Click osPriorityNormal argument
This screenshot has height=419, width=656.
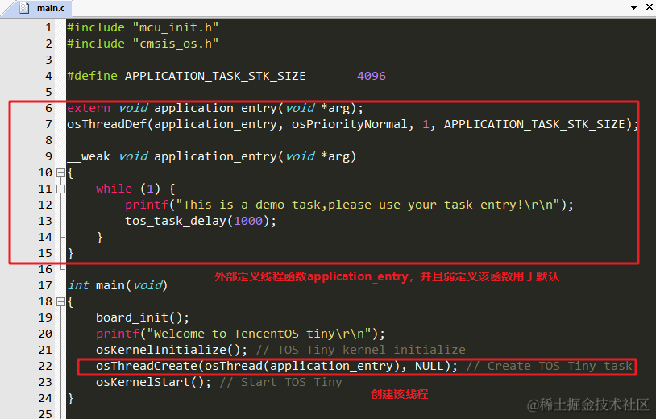[349, 124]
